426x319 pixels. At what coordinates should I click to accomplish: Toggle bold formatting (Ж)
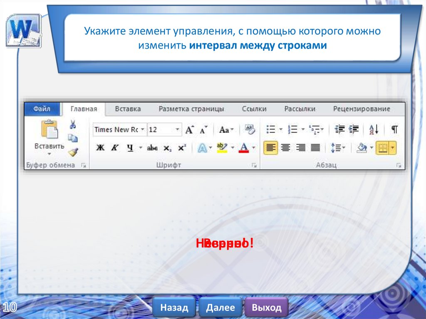coord(100,148)
